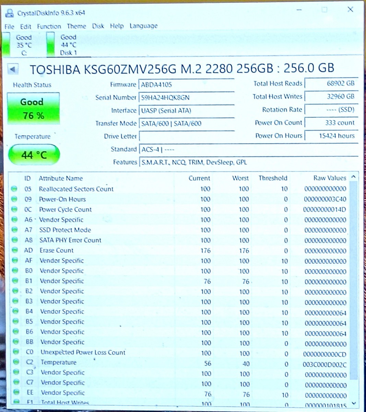Image resolution: width=366 pixels, height=412 pixels.
Task: Open the Function menu
Action: [49, 26]
